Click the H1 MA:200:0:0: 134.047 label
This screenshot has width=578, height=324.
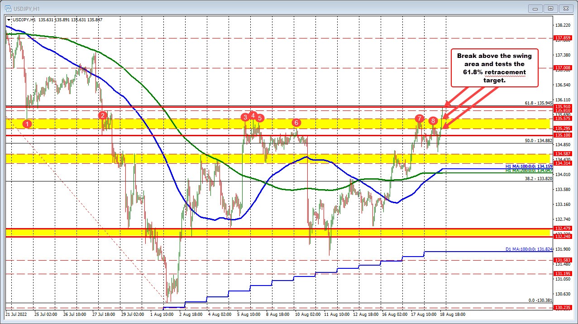point(528,170)
